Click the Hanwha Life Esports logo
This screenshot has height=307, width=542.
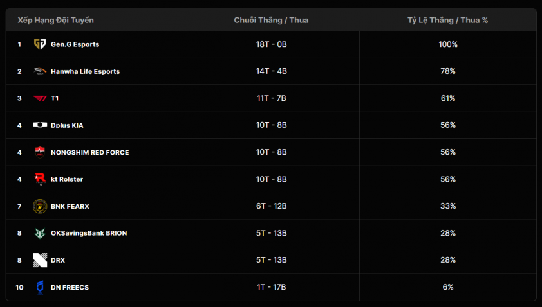(x=40, y=71)
